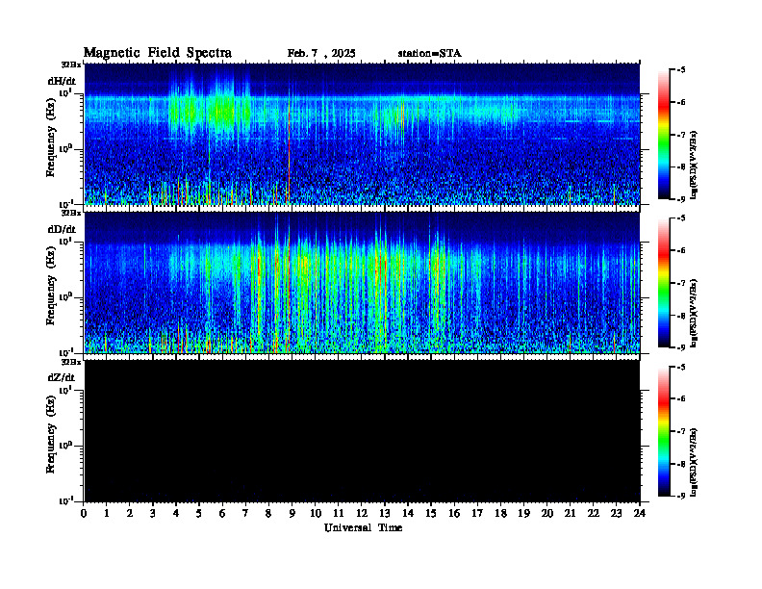Viewport: 762px width, 589px height.
Task: Click hour 19 on the Universal Time axis
Action: pyautogui.click(x=523, y=514)
